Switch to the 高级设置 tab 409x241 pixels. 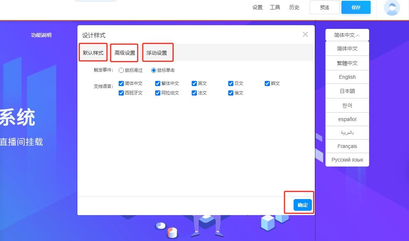(125, 53)
